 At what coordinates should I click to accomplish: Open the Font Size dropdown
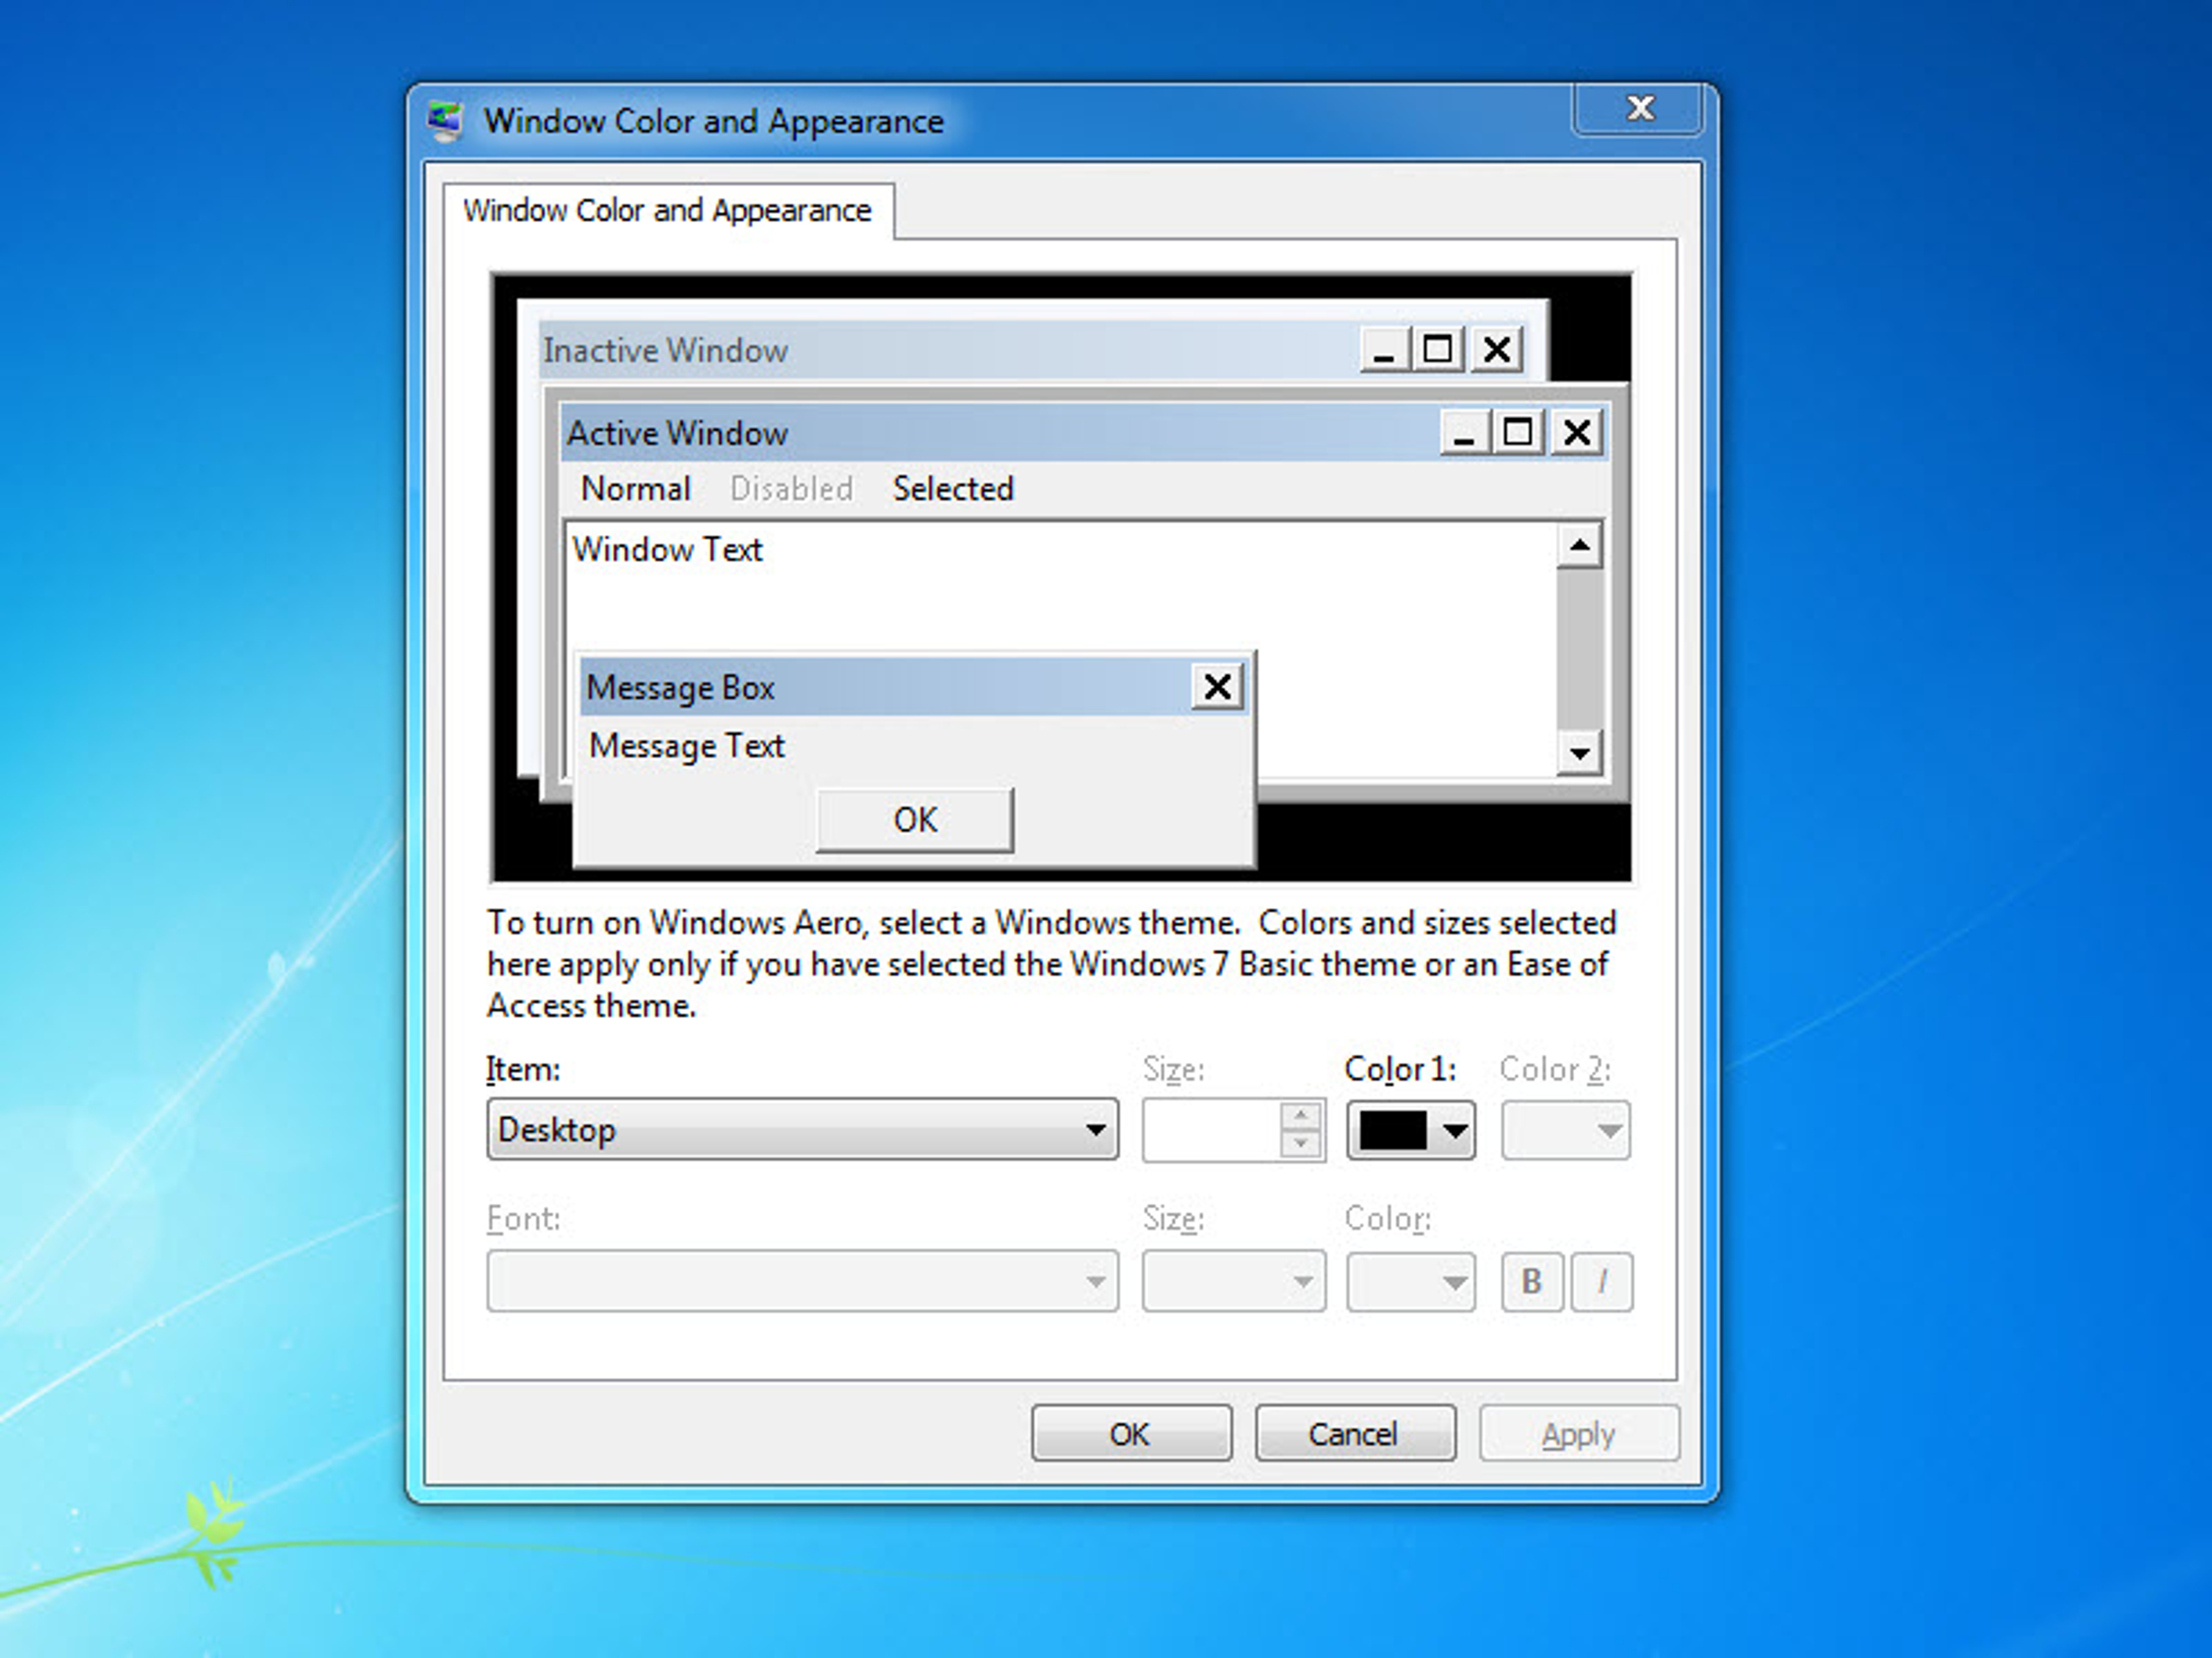[x=1234, y=1280]
